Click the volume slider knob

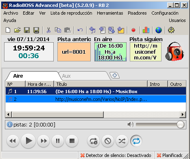tap(180, 124)
